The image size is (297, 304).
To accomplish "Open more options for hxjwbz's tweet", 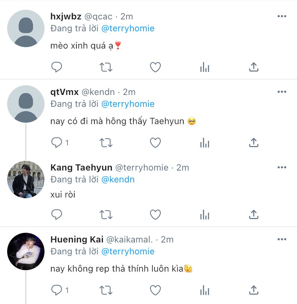I will pos(282,16).
